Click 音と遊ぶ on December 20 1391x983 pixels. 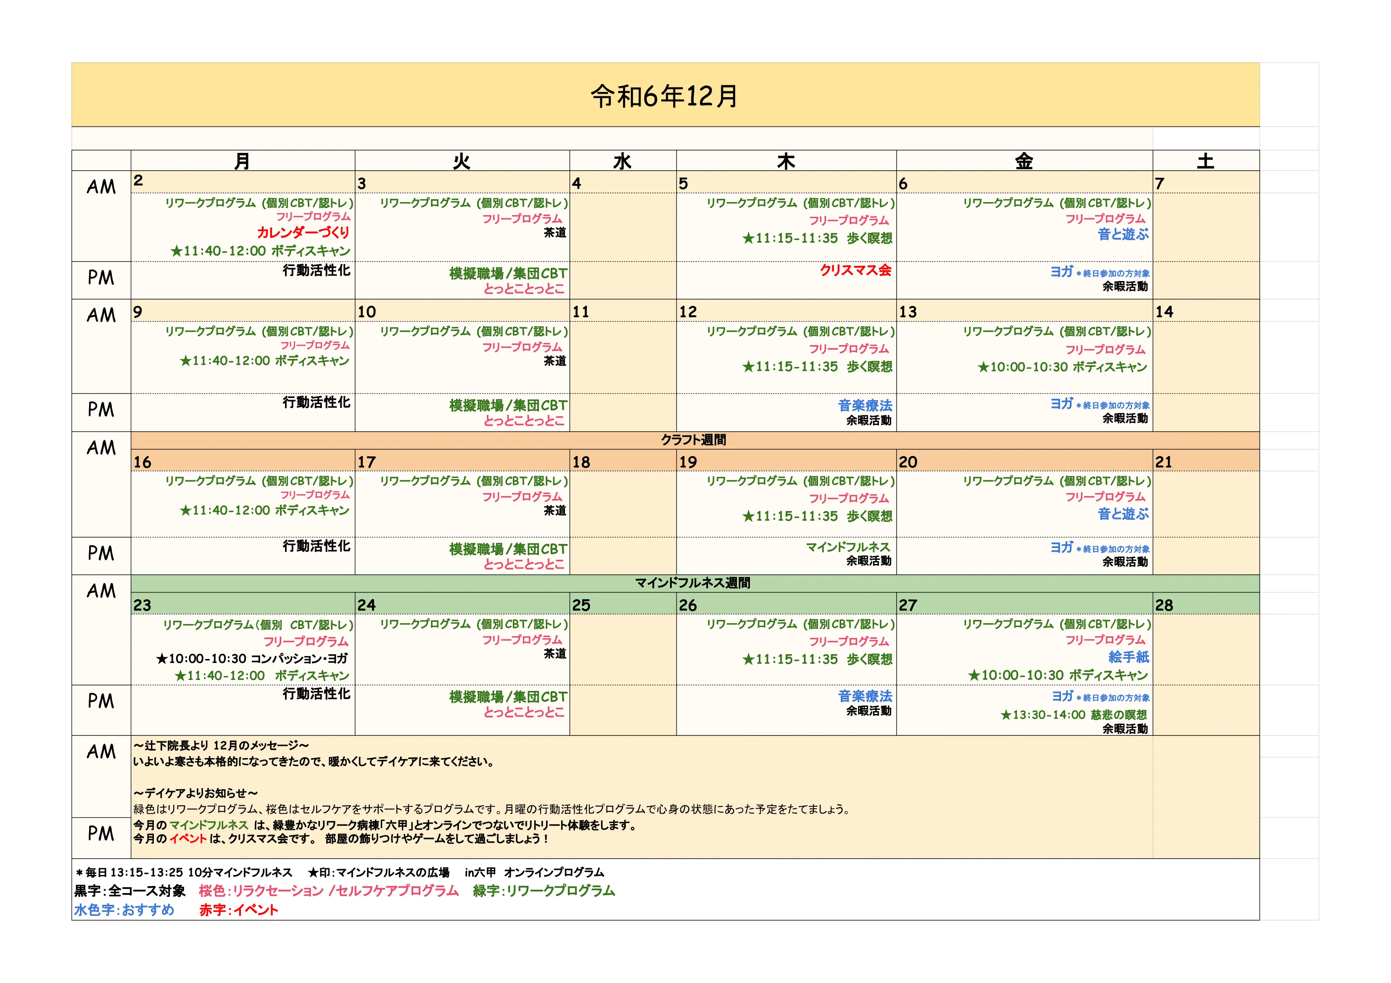[x=1123, y=514]
